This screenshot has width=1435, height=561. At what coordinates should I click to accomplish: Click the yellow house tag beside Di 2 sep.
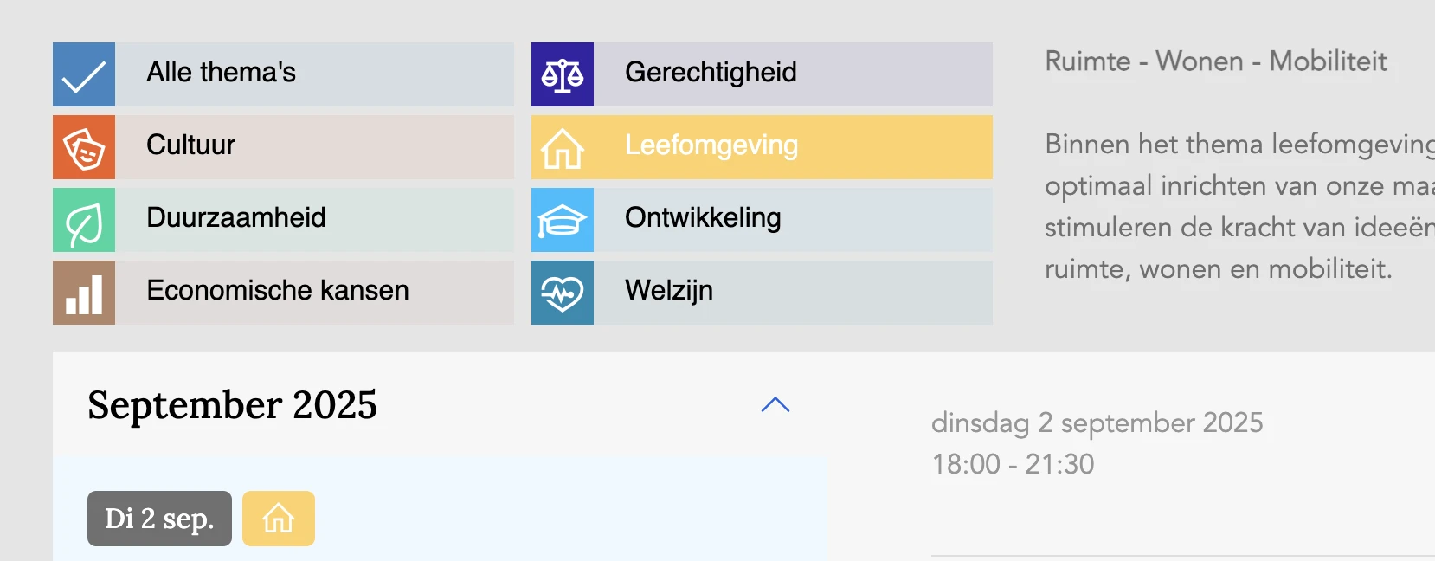point(279,519)
